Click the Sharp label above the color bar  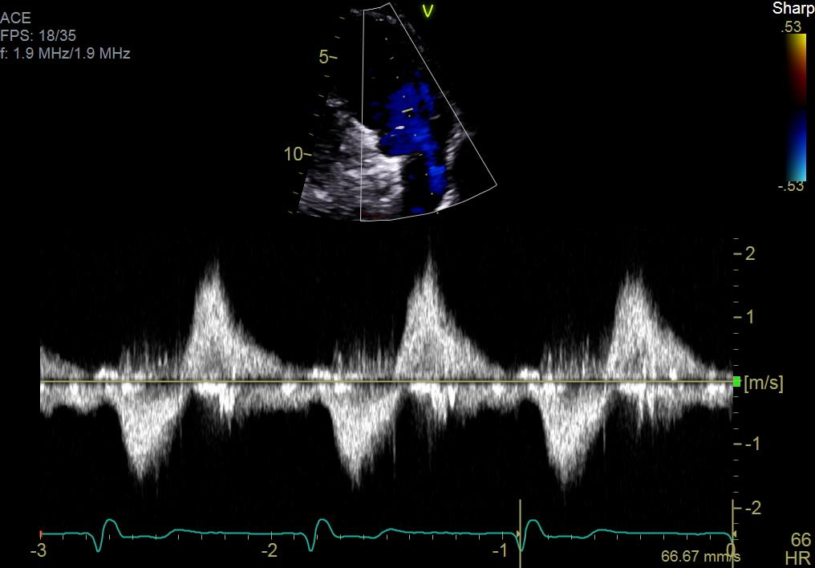pos(793,9)
